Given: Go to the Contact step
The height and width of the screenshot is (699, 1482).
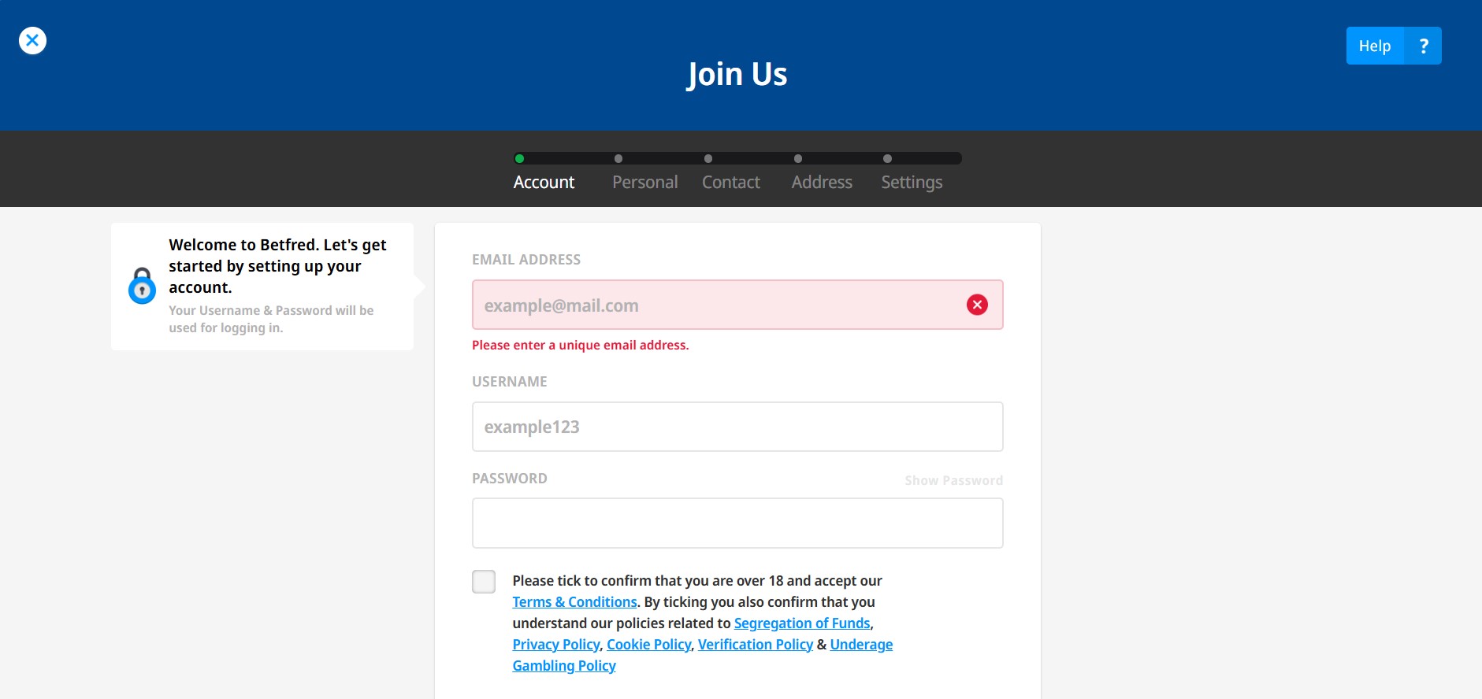Looking at the screenshot, I should pos(731,182).
